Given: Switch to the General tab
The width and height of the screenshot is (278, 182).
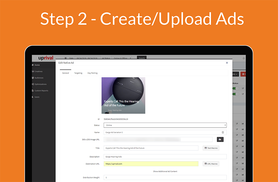Looking at the screenshot, I should click(x=65, y=73).
